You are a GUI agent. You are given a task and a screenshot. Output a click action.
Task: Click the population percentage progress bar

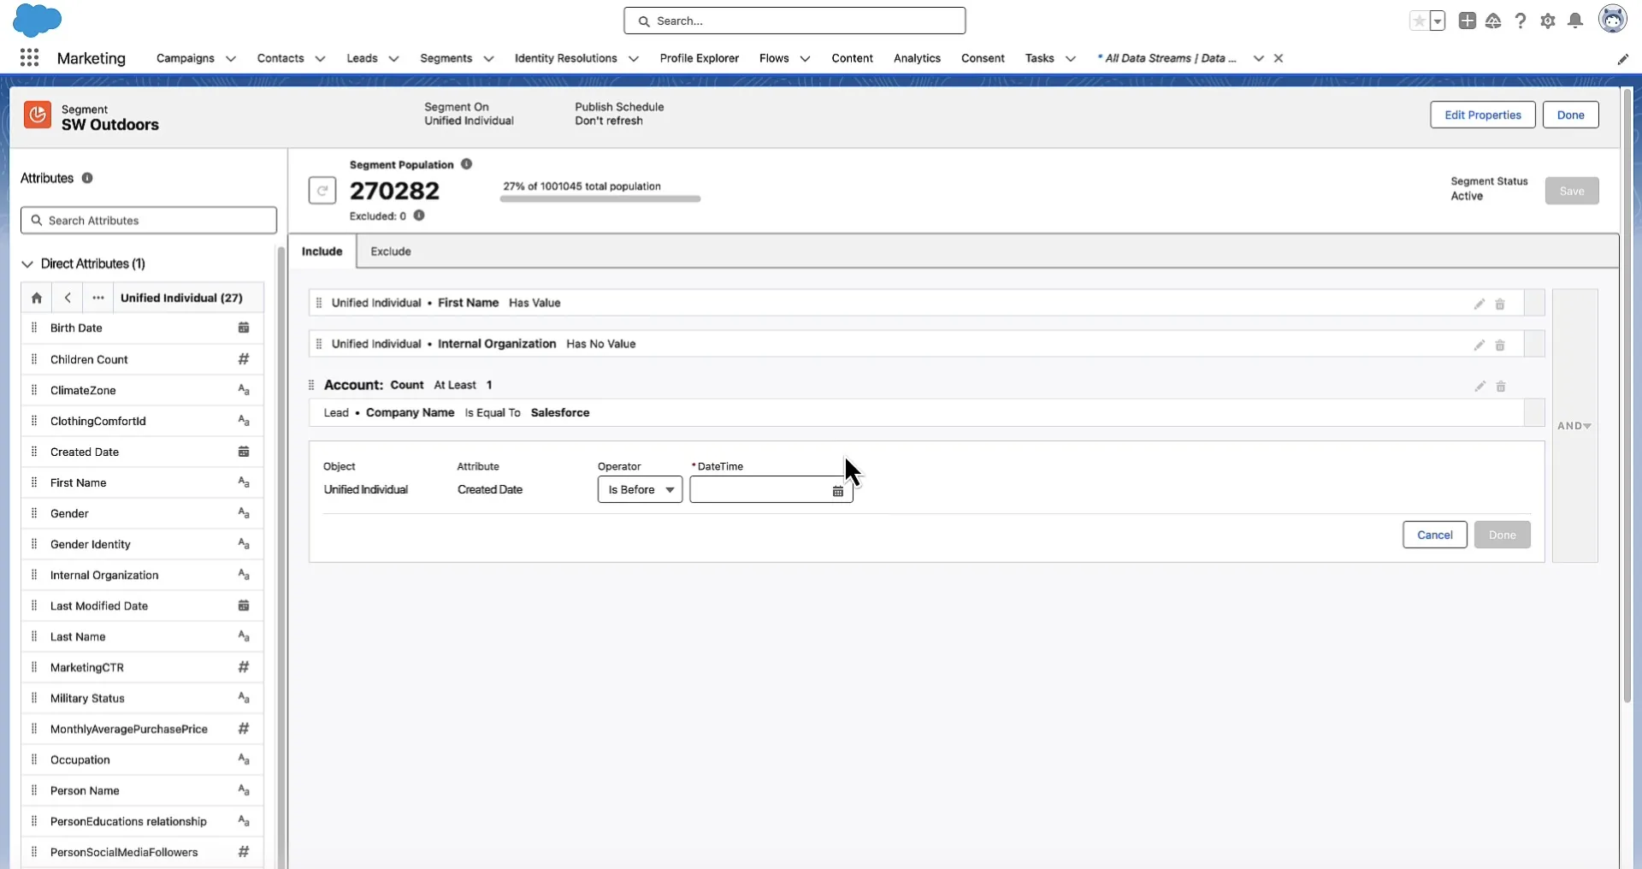click(x=600, y=198)
